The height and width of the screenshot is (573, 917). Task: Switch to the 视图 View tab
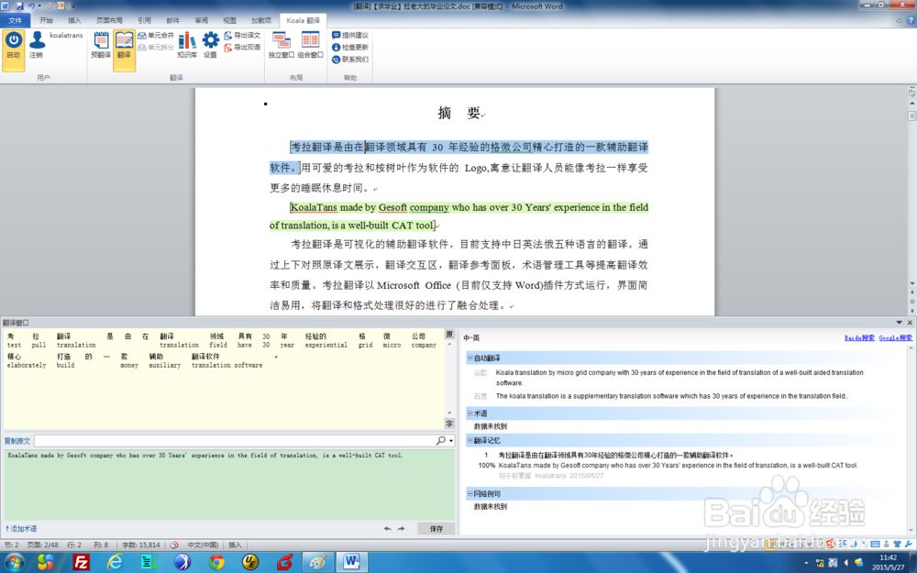230,20
